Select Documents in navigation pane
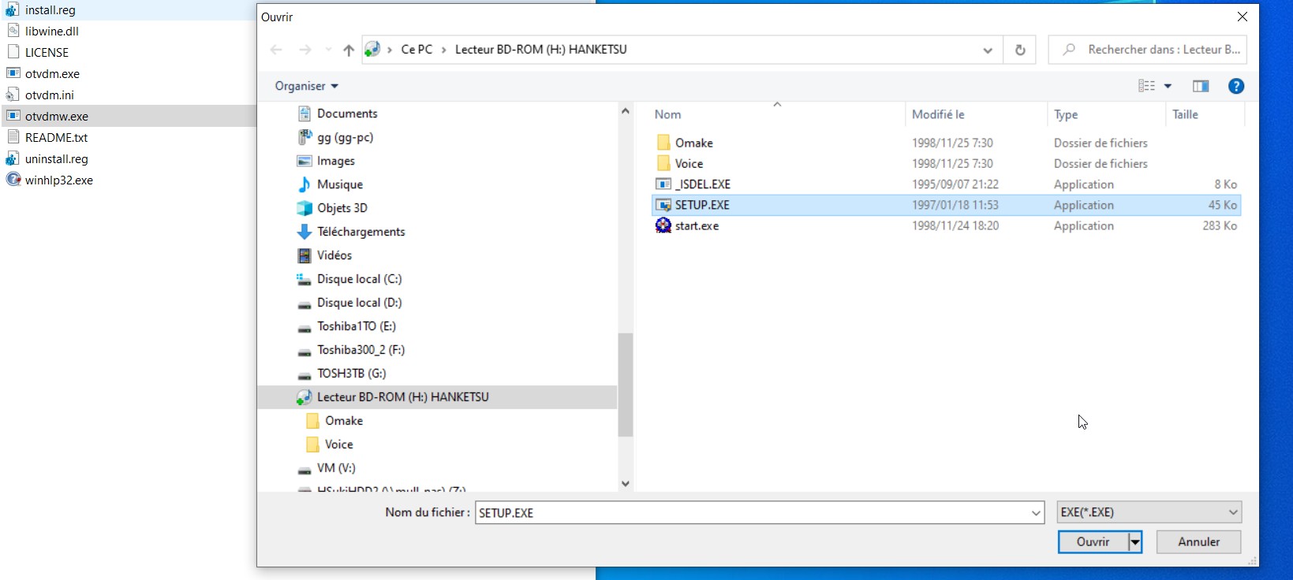 (x=347, y=113)
